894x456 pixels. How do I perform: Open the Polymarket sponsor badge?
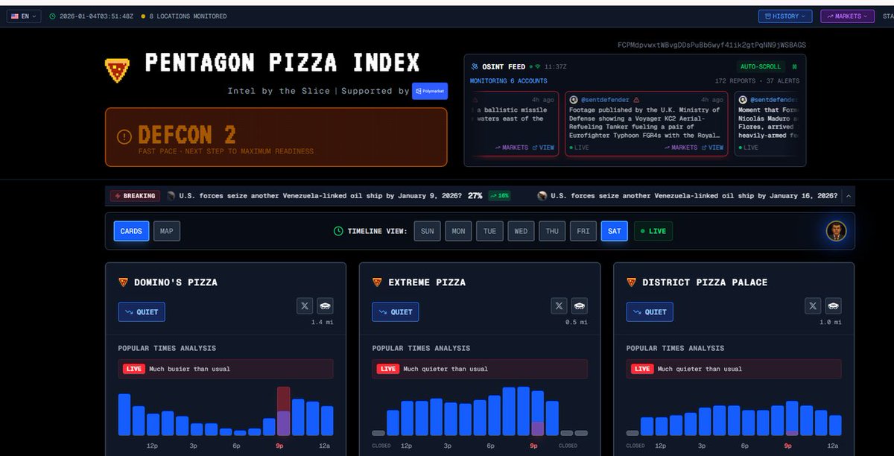(430, 91)
